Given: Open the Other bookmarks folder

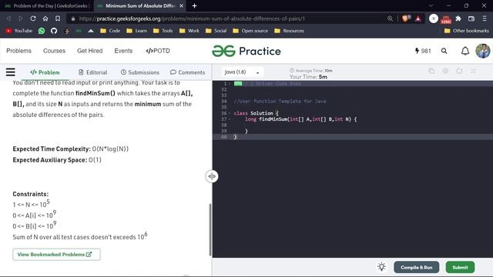Looking at the screenshot, I should click(467, 31).
